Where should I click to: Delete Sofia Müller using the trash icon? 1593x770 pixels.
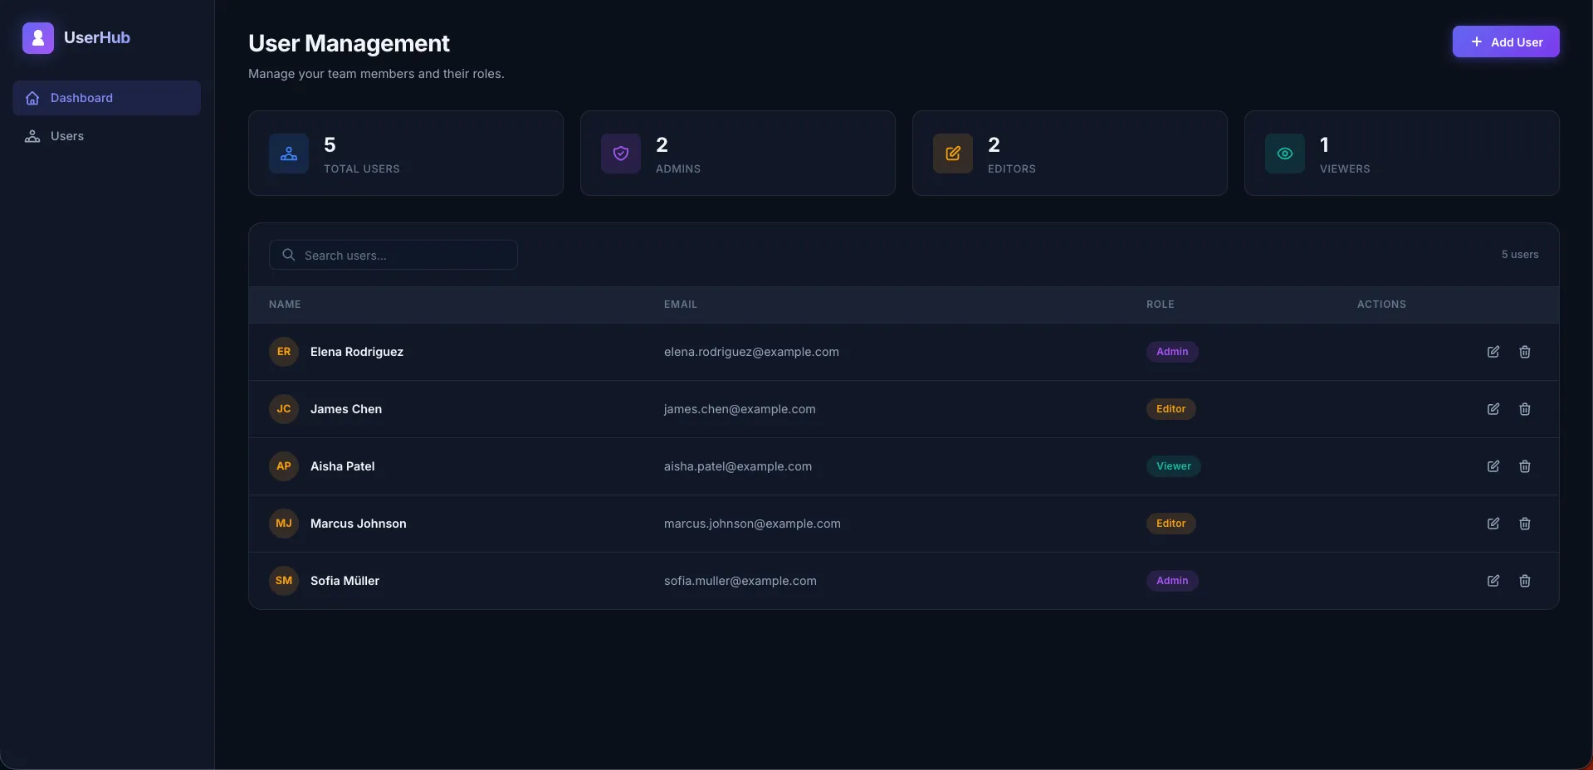pos(1524,580)
